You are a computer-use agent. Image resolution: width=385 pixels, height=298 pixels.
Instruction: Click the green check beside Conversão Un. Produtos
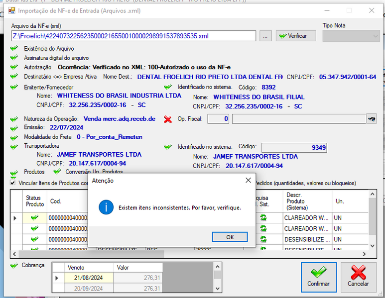[x=57, y=172]
